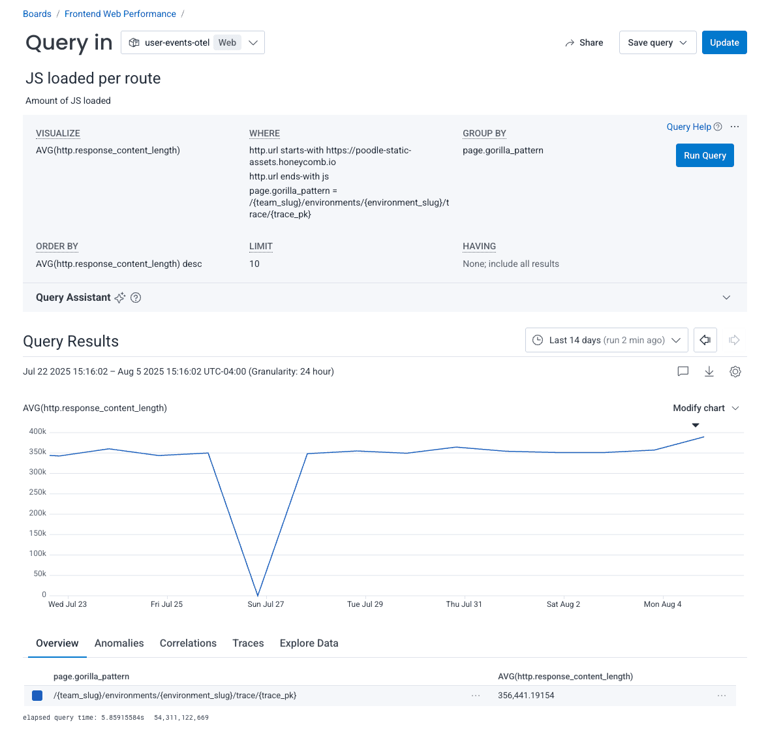Go to the Frontend Web Performance breadcrumb
Image resolution: width=768 pixels, height=755 pixels.
click(x=120, y=14)
